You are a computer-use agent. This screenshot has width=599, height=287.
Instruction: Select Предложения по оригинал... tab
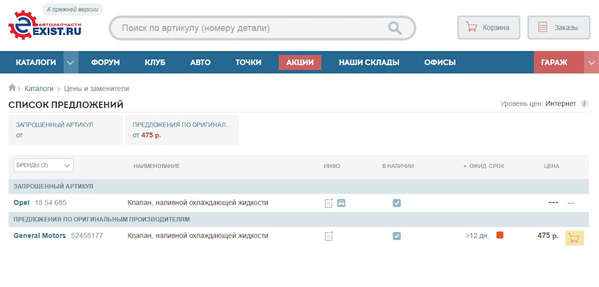coord(182,130)
